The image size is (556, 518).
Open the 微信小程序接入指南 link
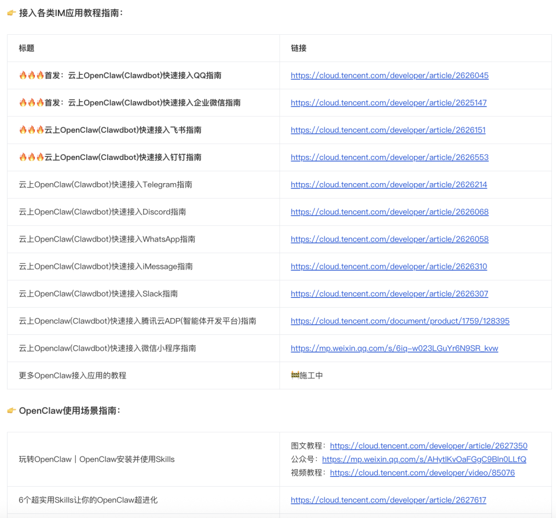coord(396,348)
